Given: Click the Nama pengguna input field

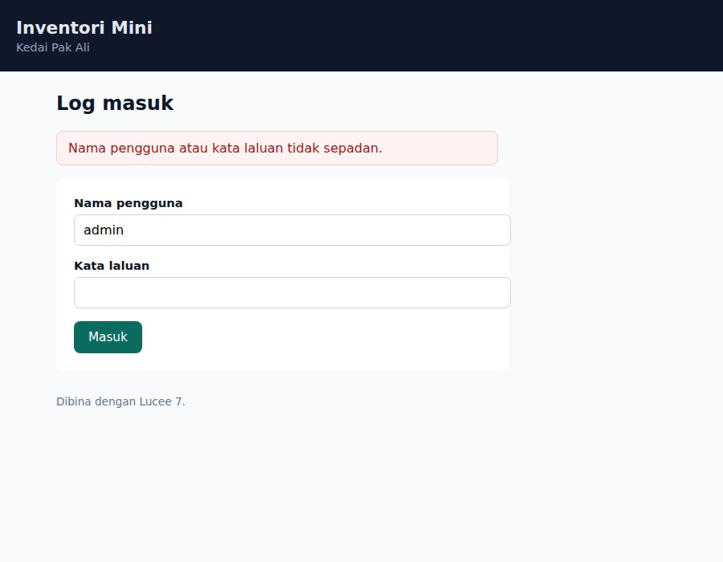Looking at the screenshot, I should [x=292, y=230].
